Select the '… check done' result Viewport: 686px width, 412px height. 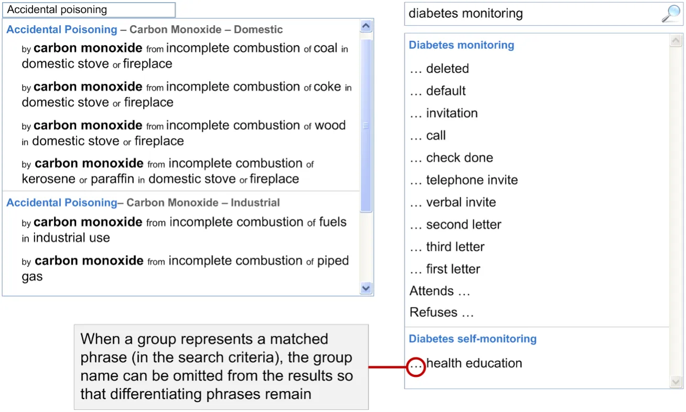pos(451,158)
